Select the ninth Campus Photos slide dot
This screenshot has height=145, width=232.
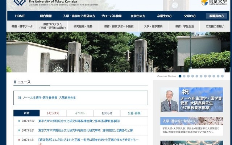point(214,76)
